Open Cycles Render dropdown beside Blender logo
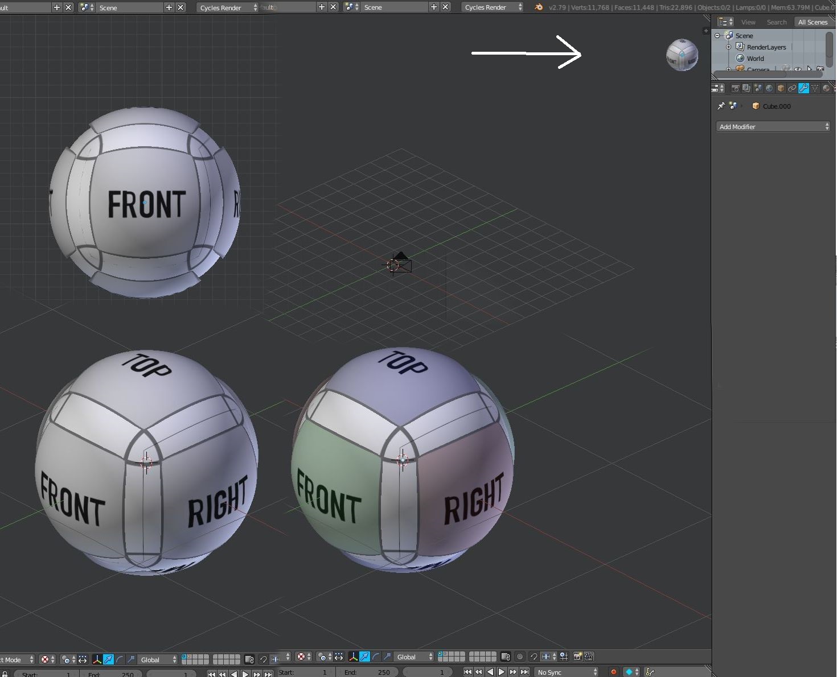The width and height of the screenshot is (837, 677). point(493,7)
